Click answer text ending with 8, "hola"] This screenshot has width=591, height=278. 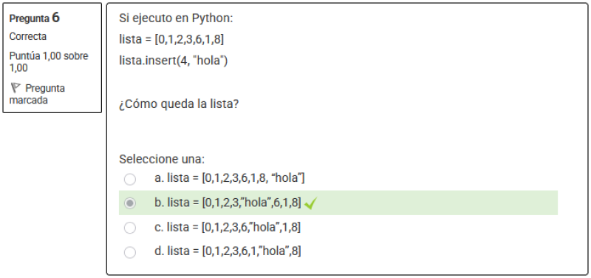[x=229, y=177]
